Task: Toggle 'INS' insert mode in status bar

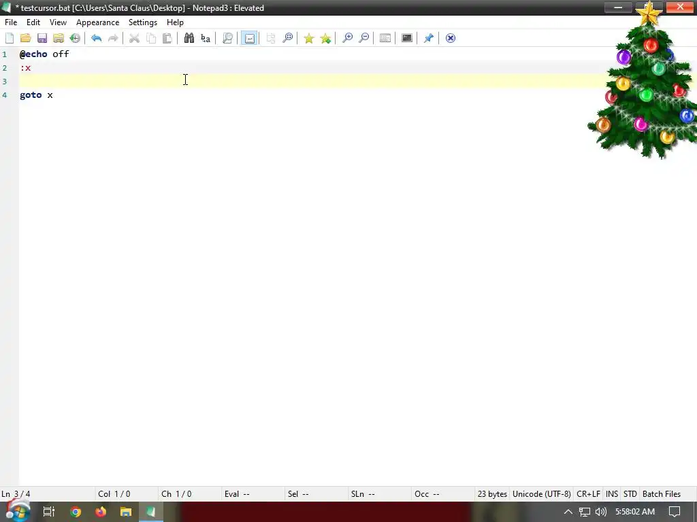Action: (x=612, y=494)
